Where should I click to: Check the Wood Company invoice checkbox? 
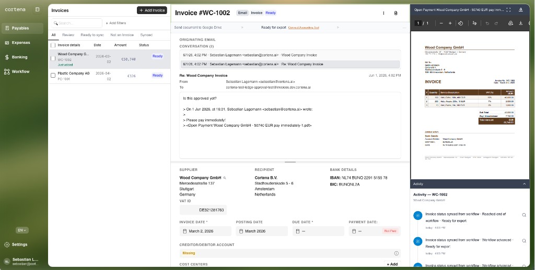[53, 58]
